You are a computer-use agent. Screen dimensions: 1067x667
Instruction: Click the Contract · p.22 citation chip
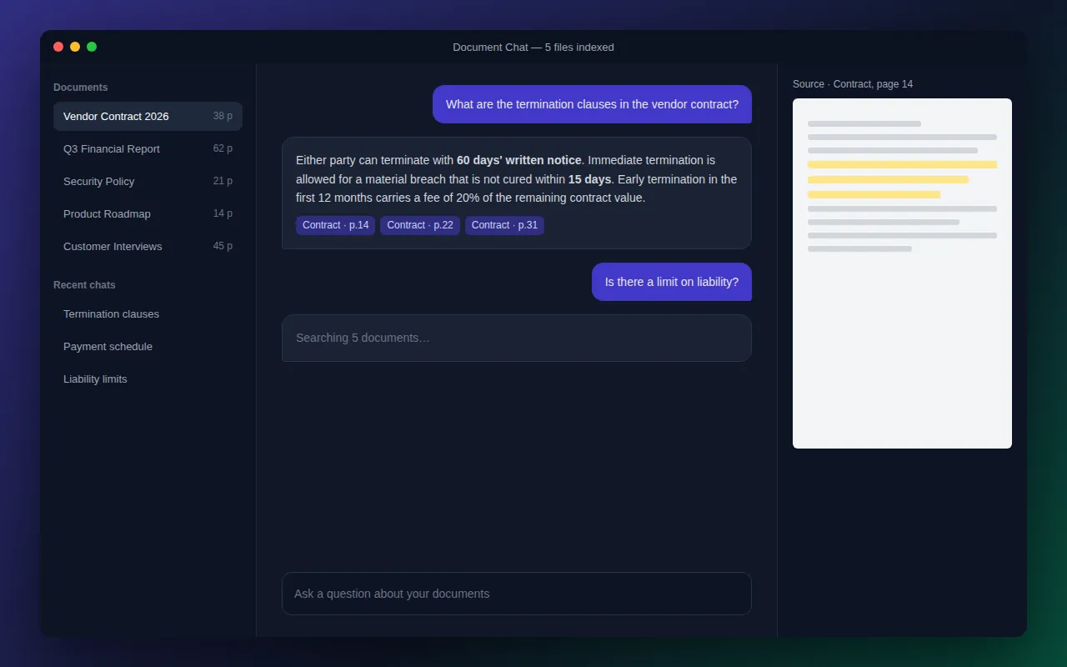point(420,225)
